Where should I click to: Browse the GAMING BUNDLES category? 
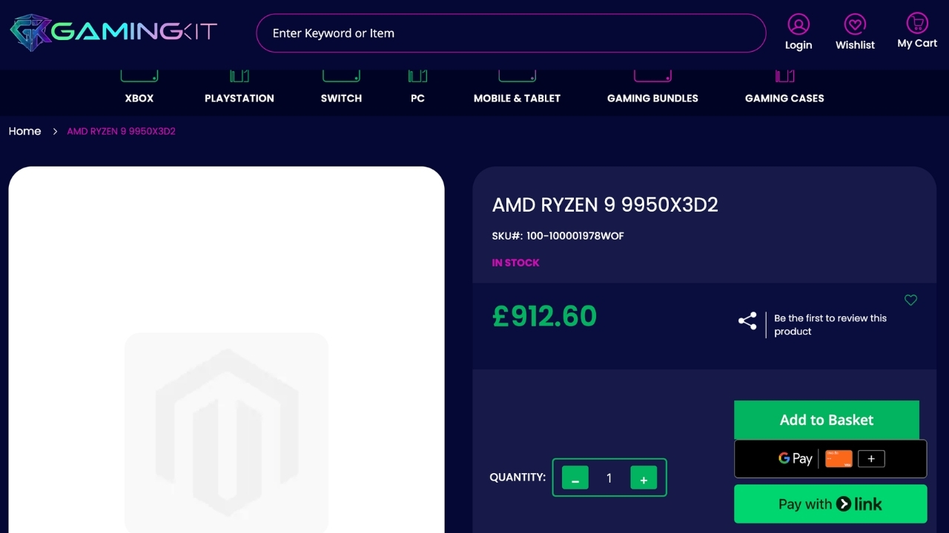click(652, 98)
